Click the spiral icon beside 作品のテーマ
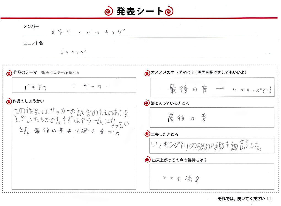Viewport: 281px width, 206px height. coord(10,73)
